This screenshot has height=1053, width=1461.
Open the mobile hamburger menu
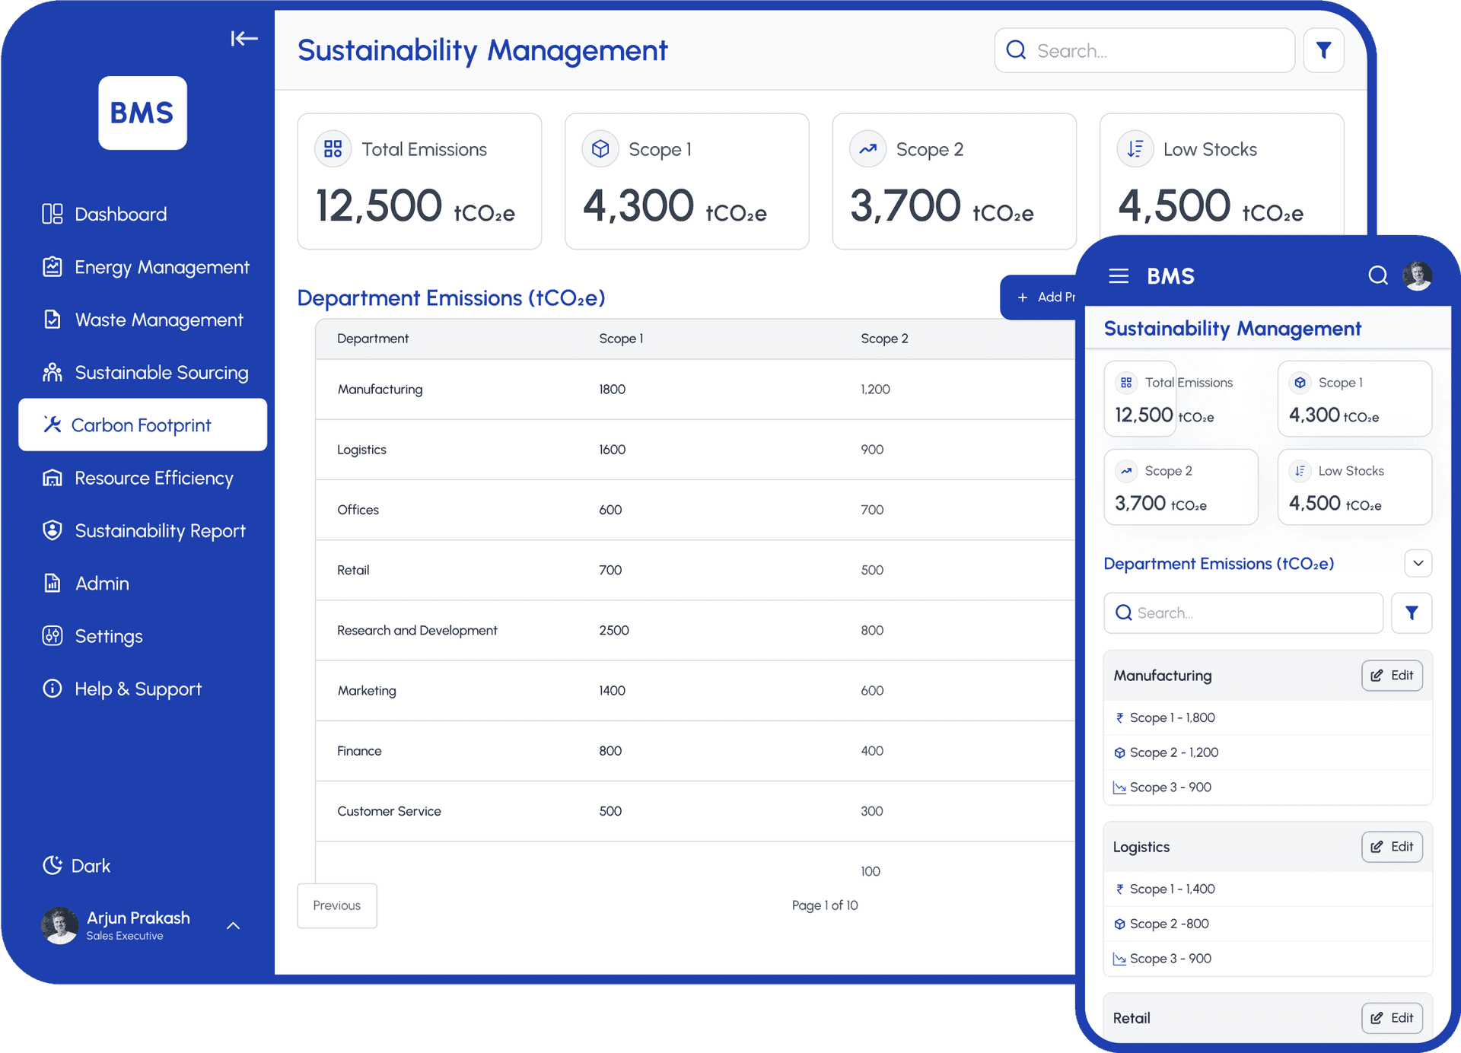coord(1119,275)
